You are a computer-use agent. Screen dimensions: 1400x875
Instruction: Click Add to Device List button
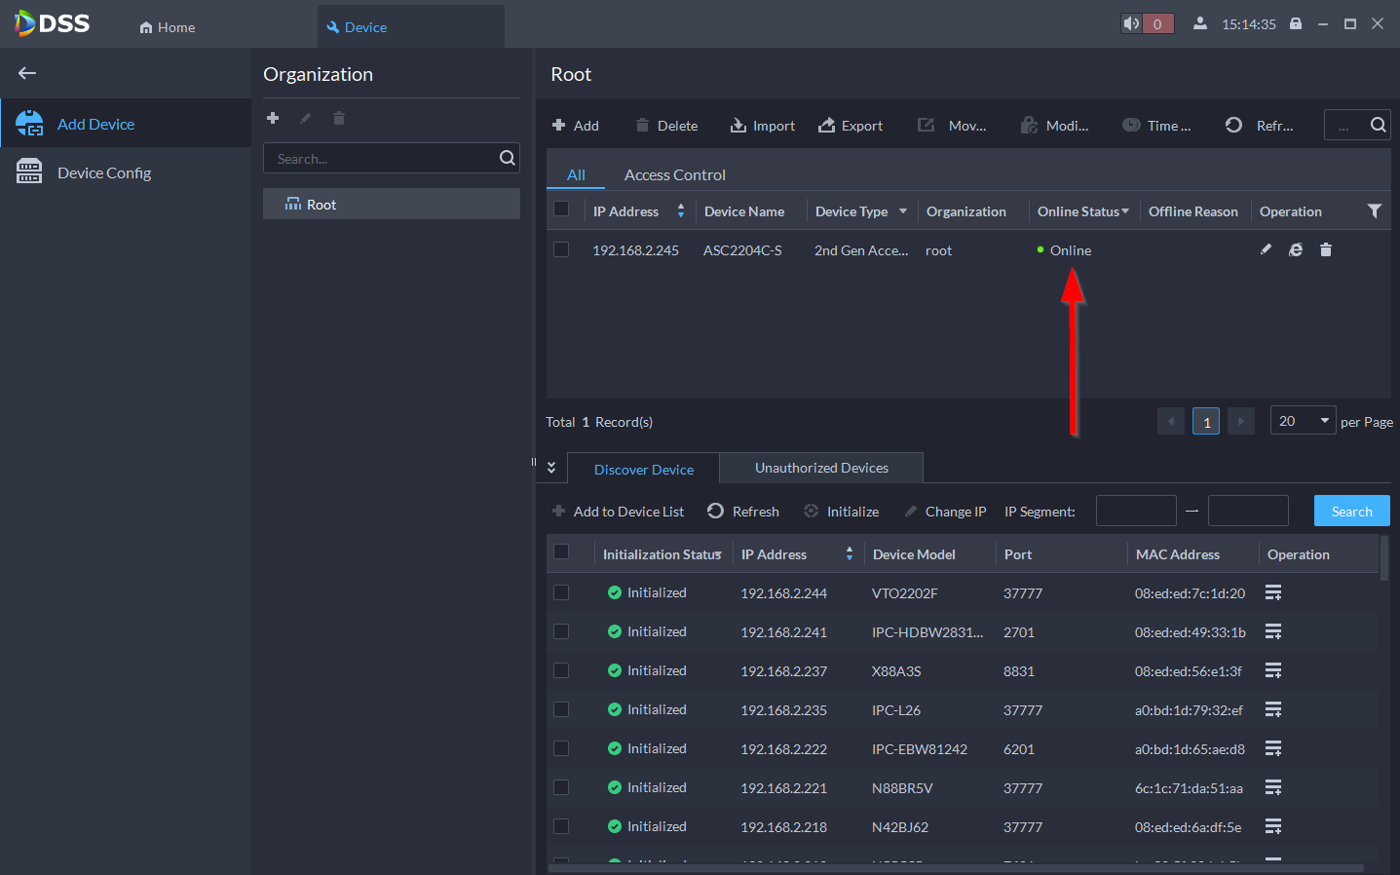[x=619, y=512]
